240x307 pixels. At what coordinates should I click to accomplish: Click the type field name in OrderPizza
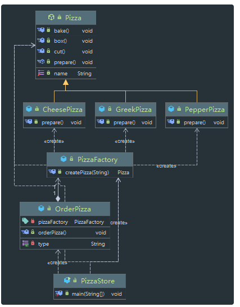pyautogui.click(x=43, y=244)
